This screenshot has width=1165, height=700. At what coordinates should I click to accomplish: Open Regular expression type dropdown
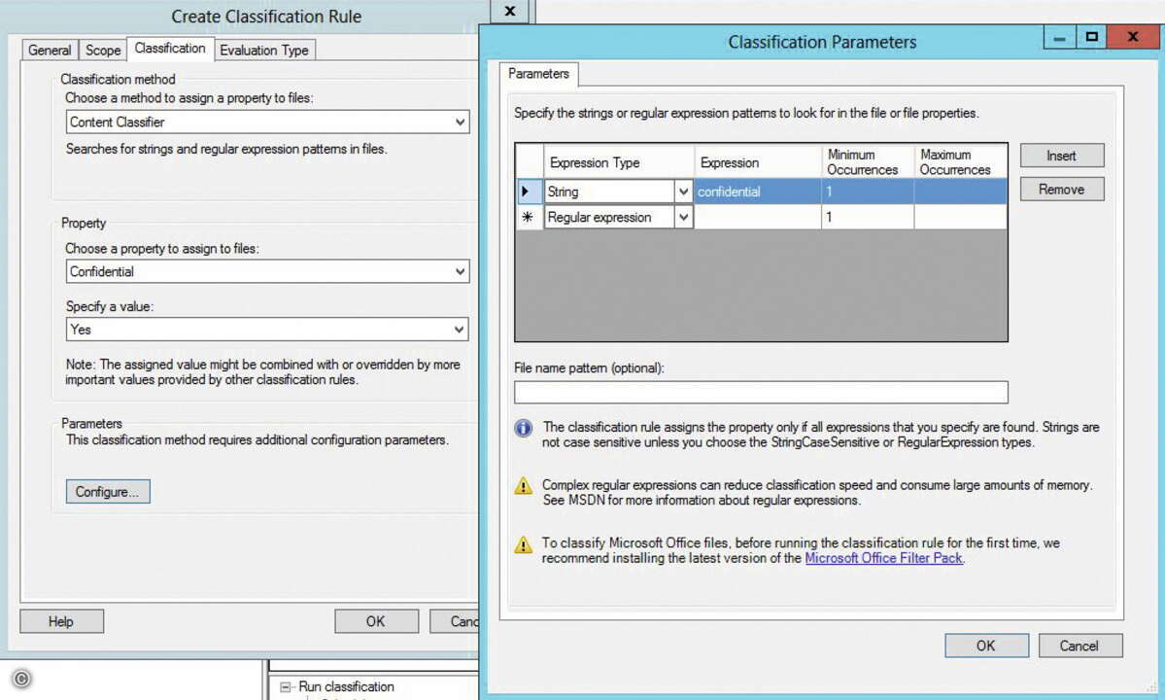click(683, 217)
